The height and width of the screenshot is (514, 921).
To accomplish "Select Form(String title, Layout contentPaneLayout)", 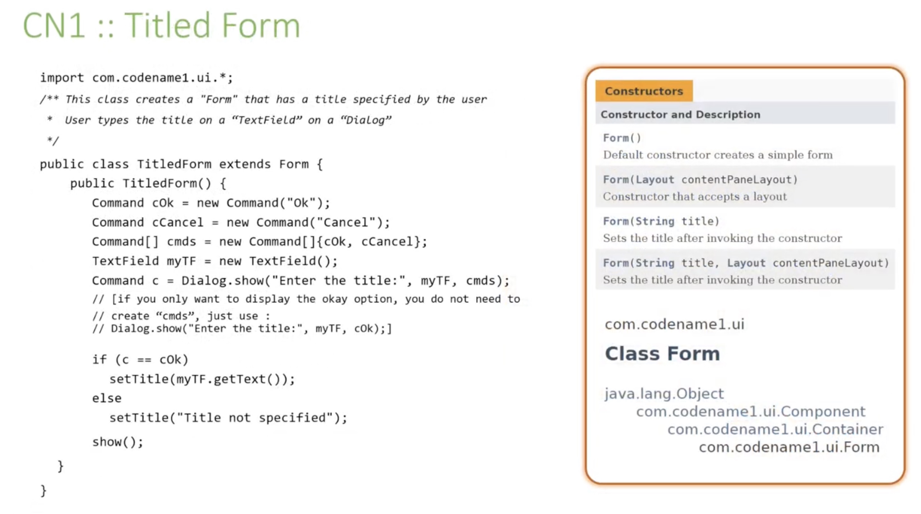I will 746,263.
